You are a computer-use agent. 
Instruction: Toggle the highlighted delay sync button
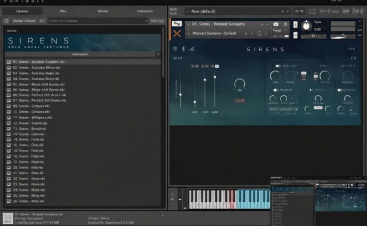tap(304, 73)
